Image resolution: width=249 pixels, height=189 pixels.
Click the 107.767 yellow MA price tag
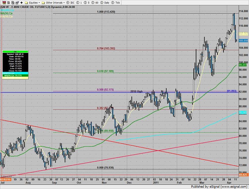point(243,34)
